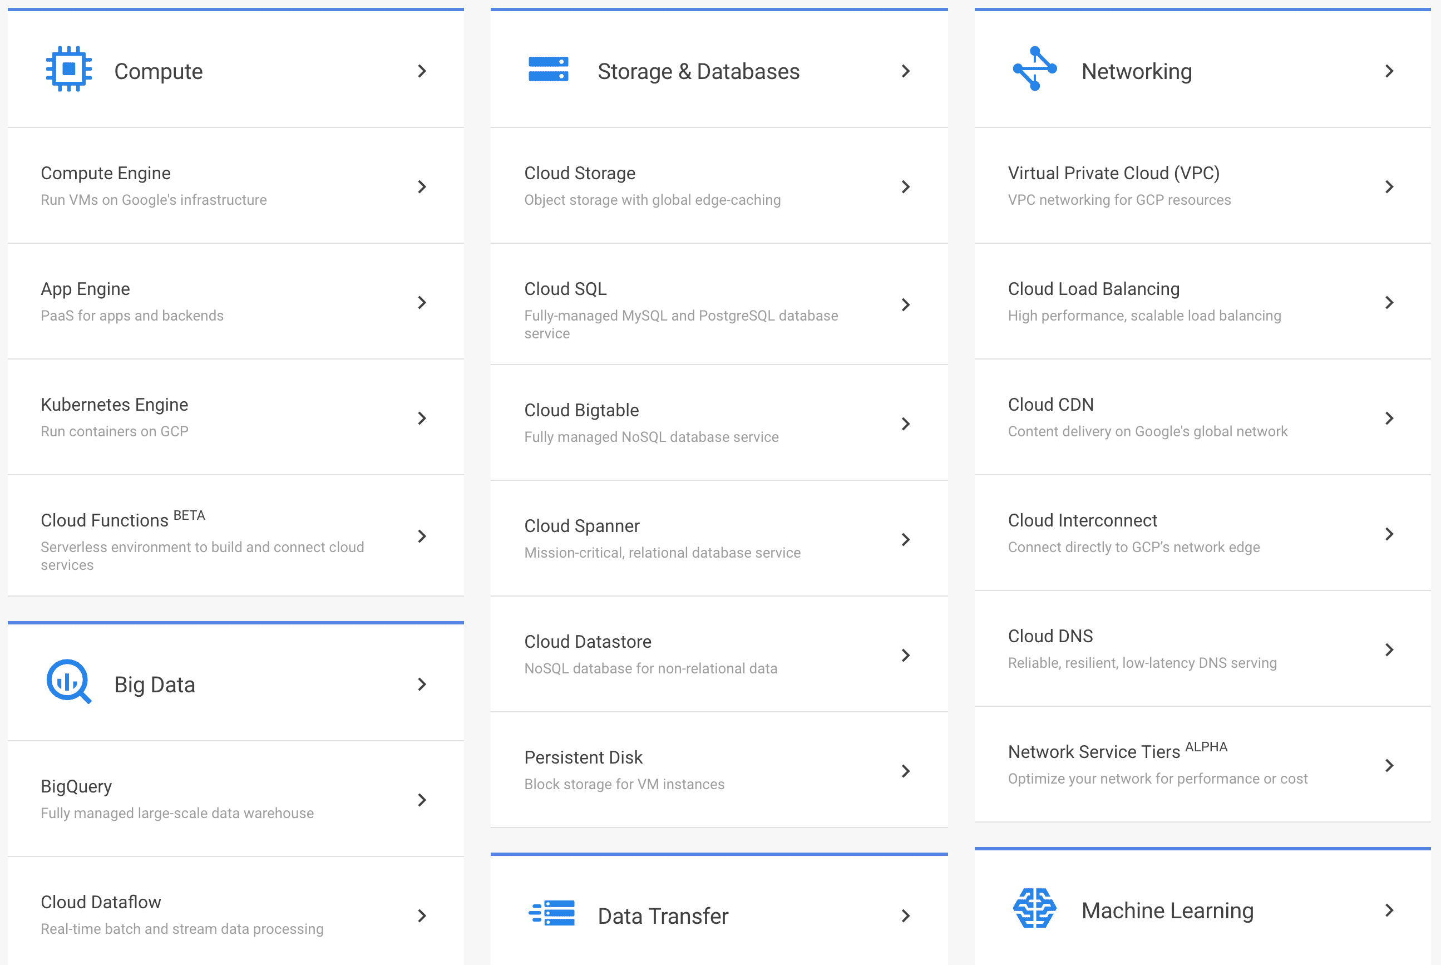1441x965 pixels.
Task: Click the Networking nodes icon
Action: tap(1034, 69)
